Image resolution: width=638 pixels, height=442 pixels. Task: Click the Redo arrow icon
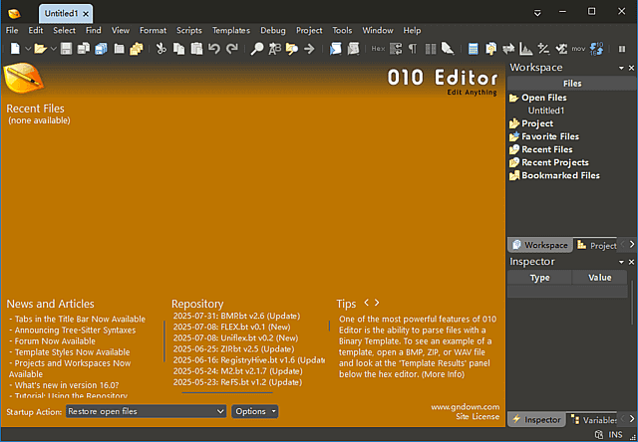[232, 48]
